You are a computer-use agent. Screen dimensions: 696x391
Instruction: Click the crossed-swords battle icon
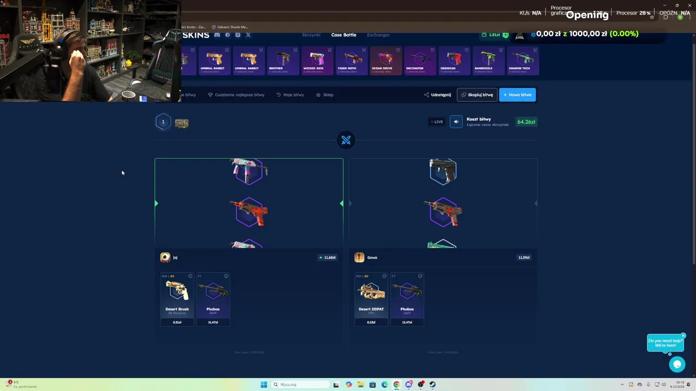click(346, 141)
